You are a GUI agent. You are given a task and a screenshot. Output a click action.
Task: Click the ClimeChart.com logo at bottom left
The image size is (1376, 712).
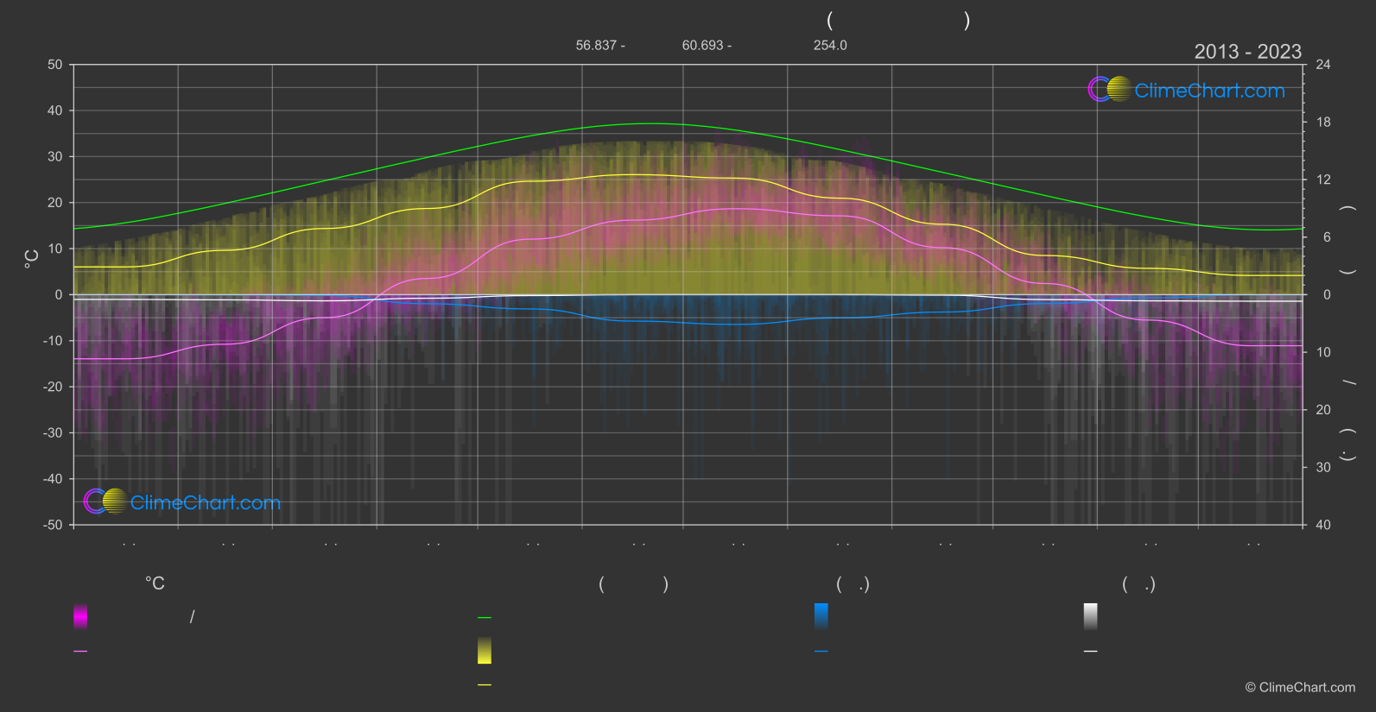(182, 501)
